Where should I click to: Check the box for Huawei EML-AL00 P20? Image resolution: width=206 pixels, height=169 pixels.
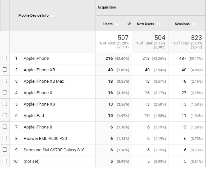tap(5, 138)
